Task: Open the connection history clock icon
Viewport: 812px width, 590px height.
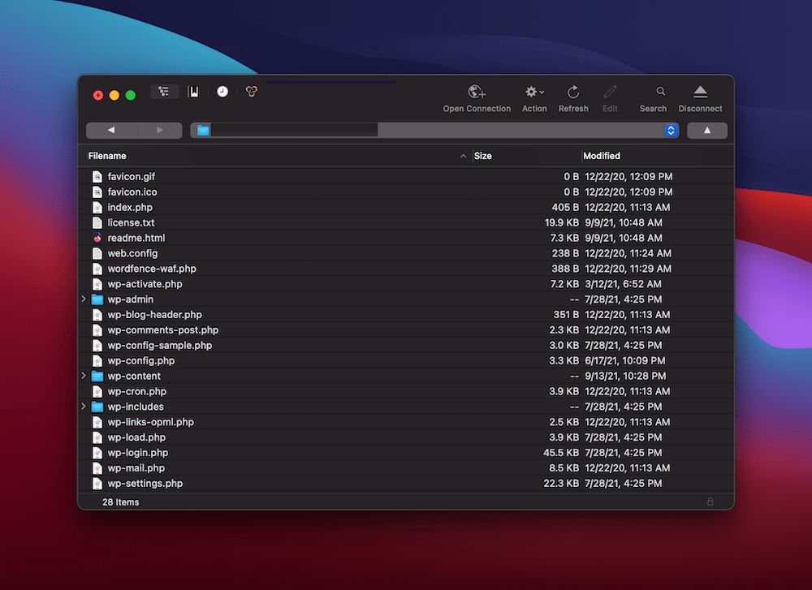Action: [x=222, y=92]
